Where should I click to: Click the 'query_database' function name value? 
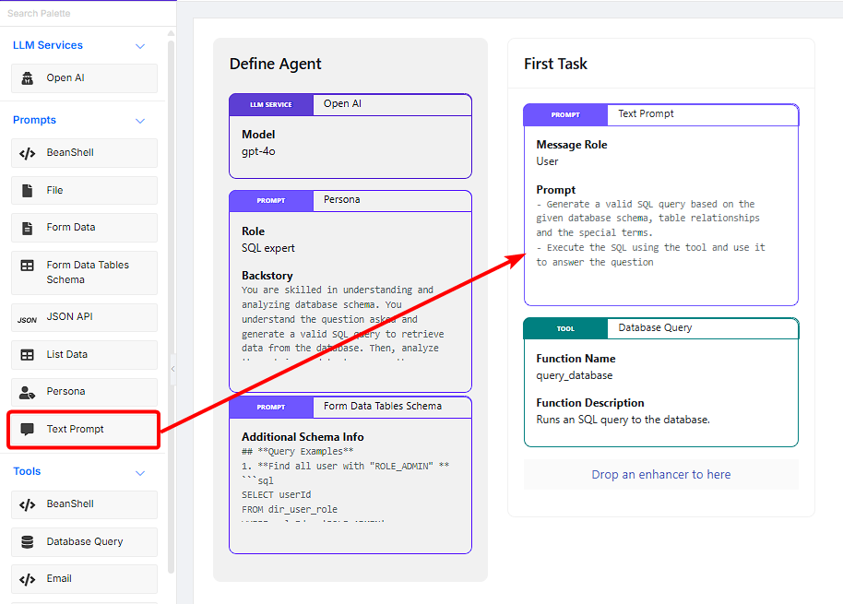pos(575,375)
